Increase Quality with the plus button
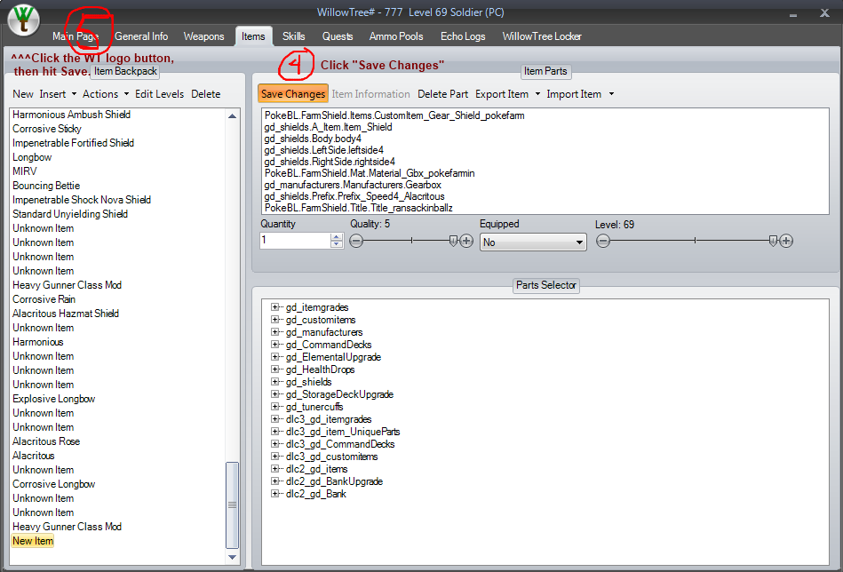The height and width of the screenshot is (572, 843). click(466, 242)
